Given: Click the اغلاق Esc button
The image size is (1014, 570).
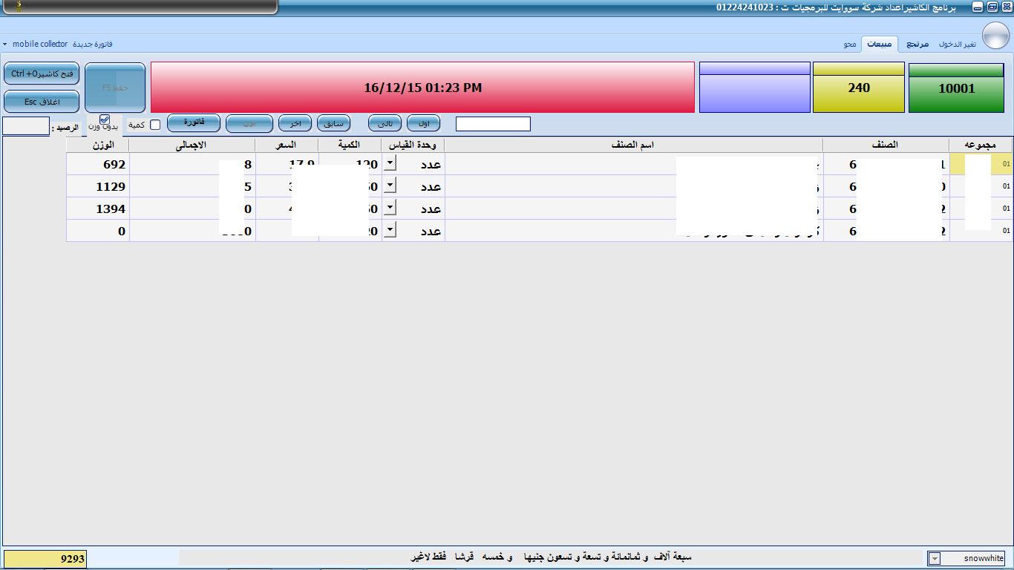Looking at the screenshot, I should click(42, 102).
